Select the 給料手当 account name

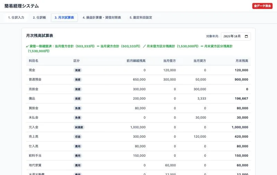tap(35, 156)
